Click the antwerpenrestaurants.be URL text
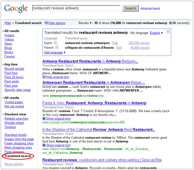The height and width of the screenshot is (170, 194). pyautogui.click(x=73, y=96)
